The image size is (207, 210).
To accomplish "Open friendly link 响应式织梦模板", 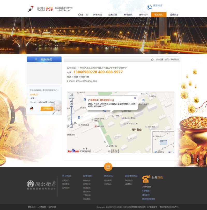I will point(149,199).
